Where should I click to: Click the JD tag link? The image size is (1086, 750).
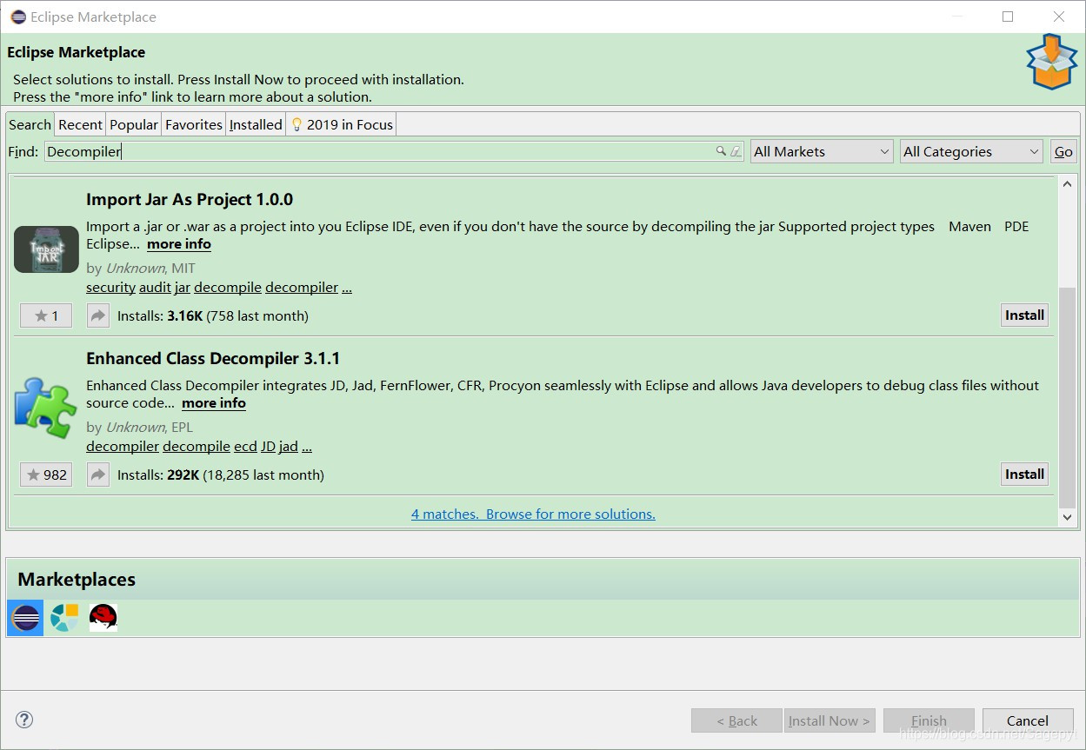pos(268,446)
